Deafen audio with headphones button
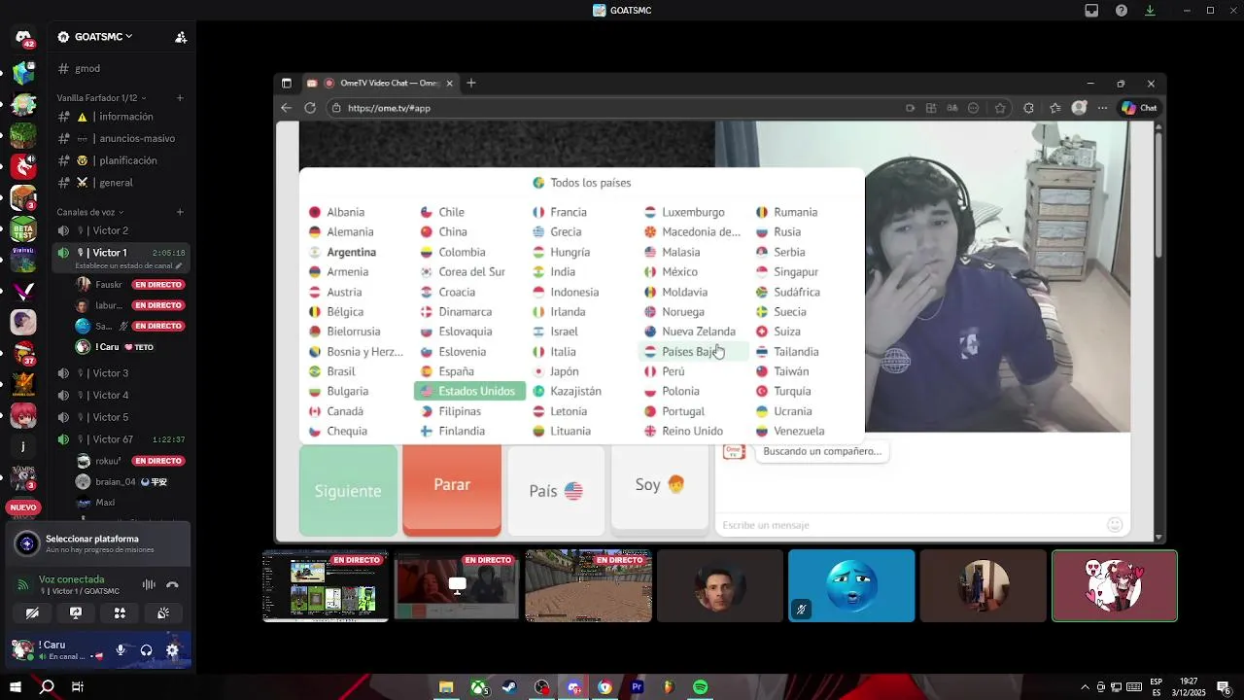 click(146, 650)
